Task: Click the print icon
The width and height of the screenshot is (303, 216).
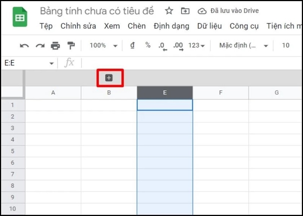Action: pos(55,46)
